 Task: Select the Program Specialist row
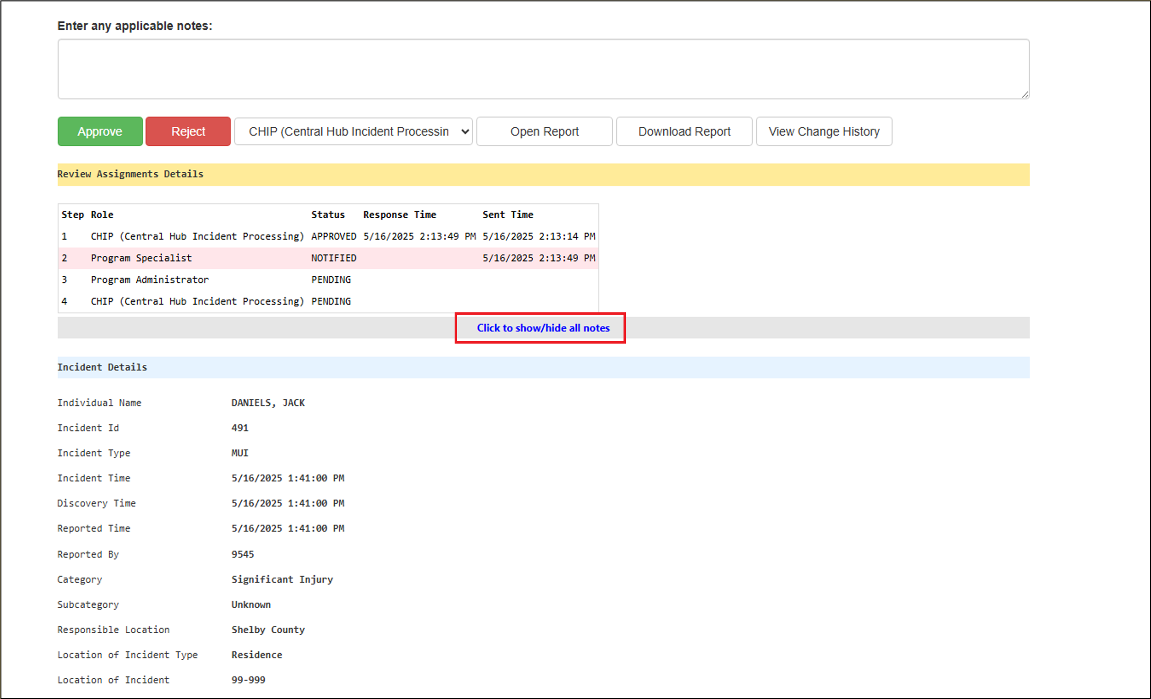click(x=328, y=258)
